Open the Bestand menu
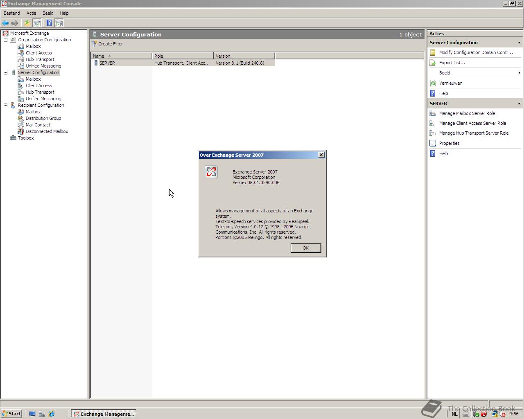This screenshot has height=419, width=524. pyautogui.click(x=12, y=13)
